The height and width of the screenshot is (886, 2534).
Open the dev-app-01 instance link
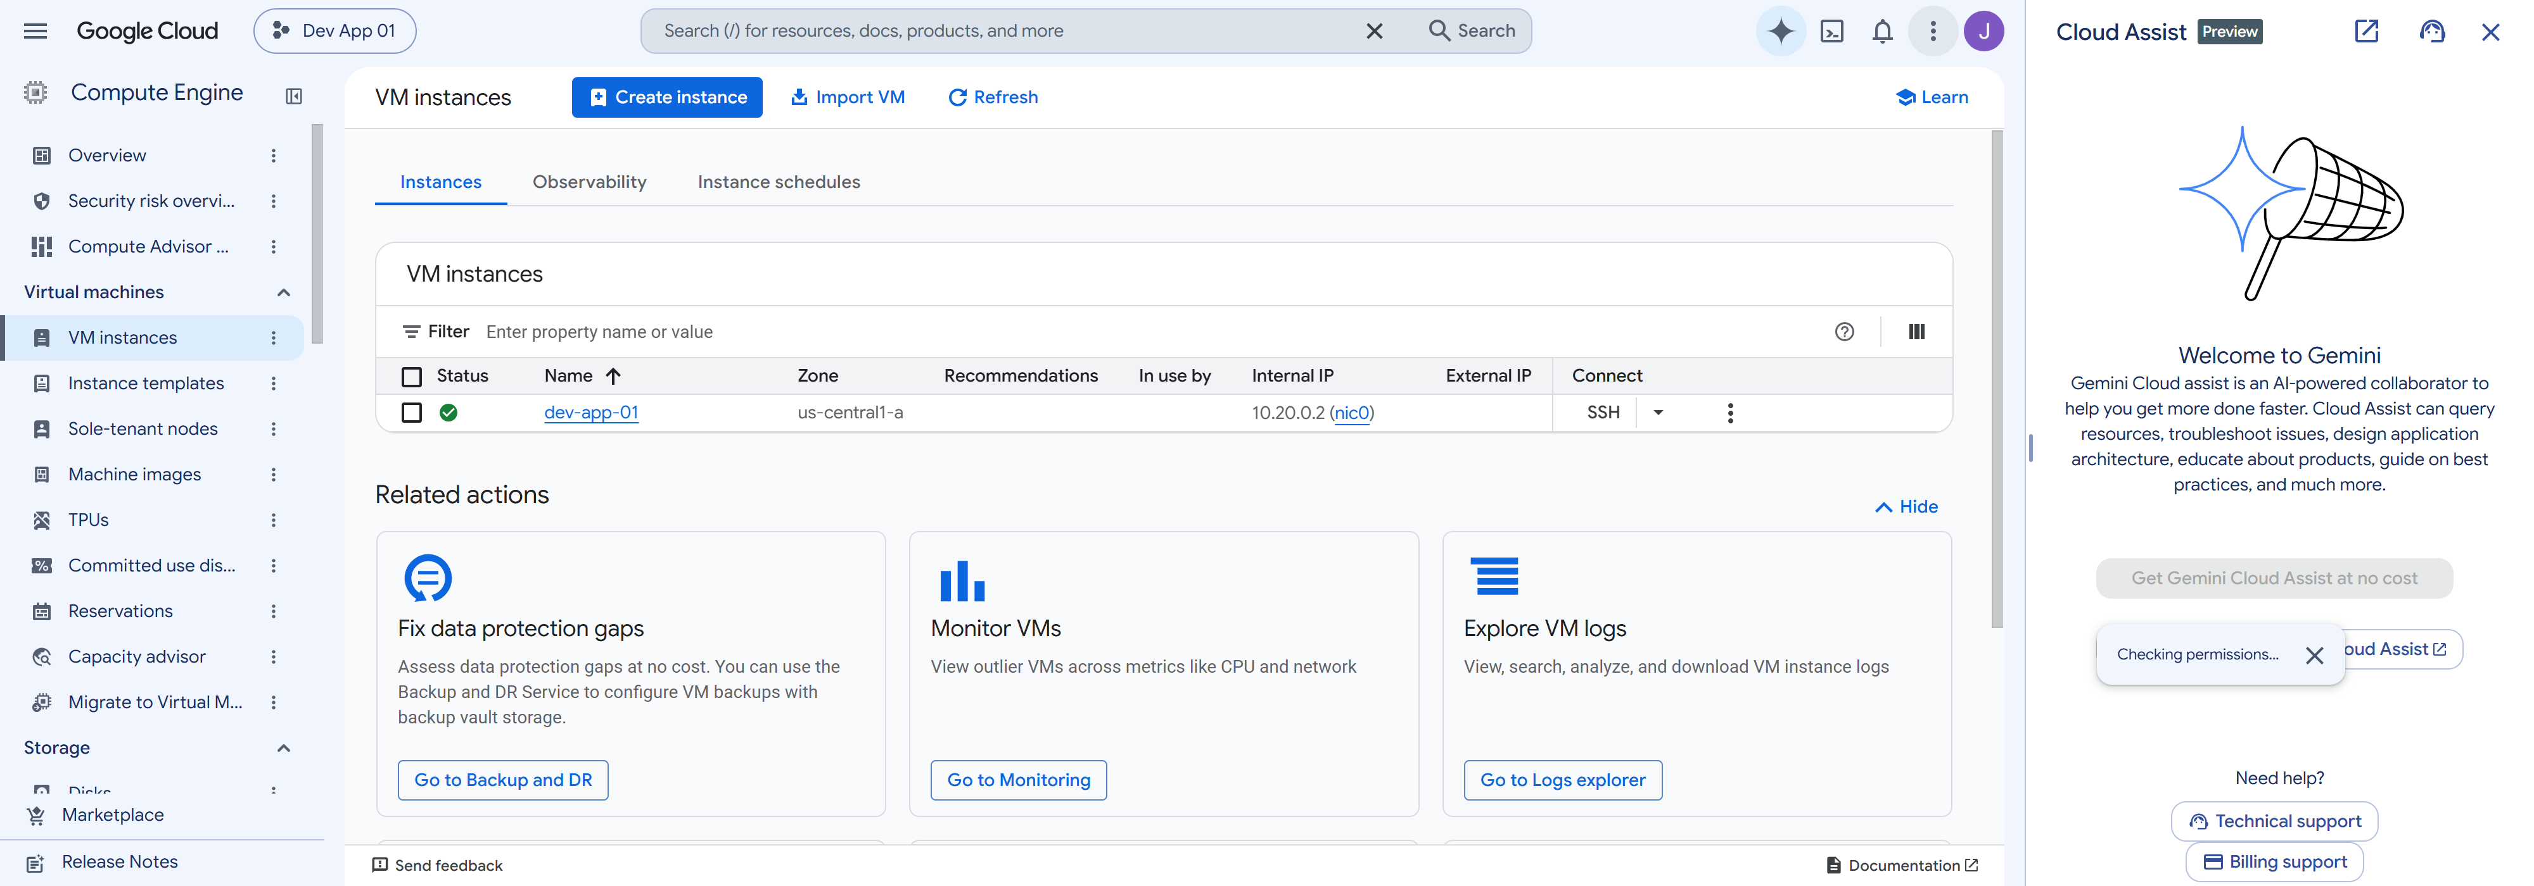point(591,413)
